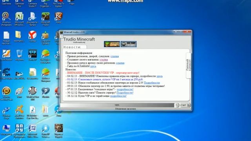Click the round refresh icon beside СТАРТ
This screenshot has height=141, width=251.
(x=177, y=105)
